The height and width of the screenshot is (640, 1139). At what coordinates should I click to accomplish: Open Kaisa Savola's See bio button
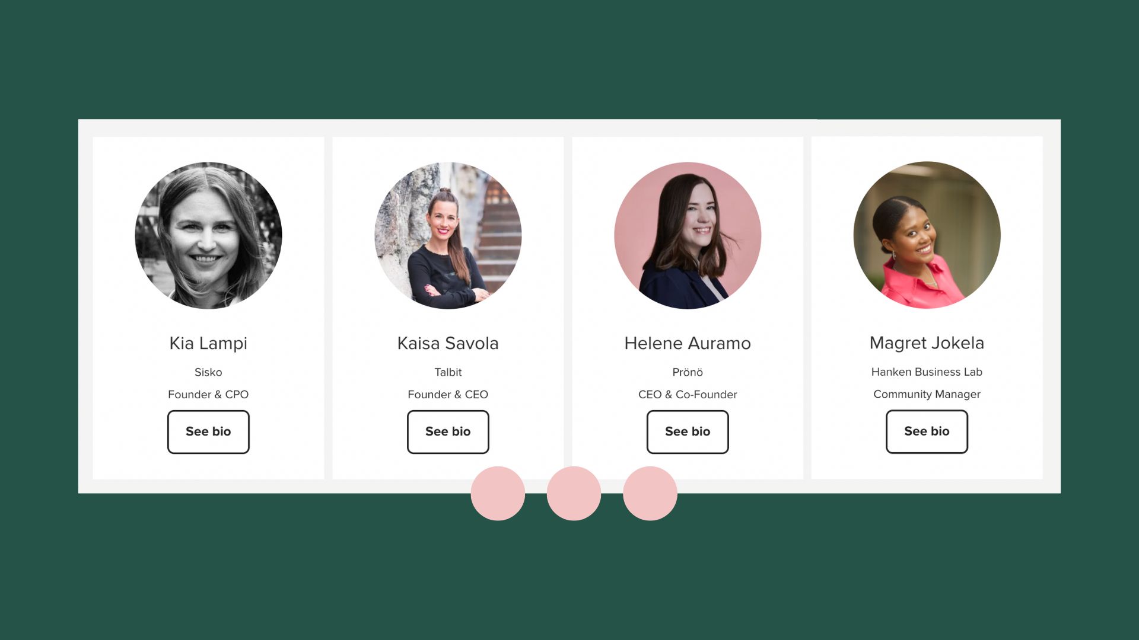click(448, 432)
